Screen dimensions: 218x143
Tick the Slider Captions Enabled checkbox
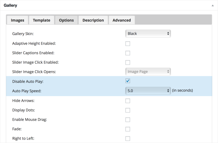[128, 53]
